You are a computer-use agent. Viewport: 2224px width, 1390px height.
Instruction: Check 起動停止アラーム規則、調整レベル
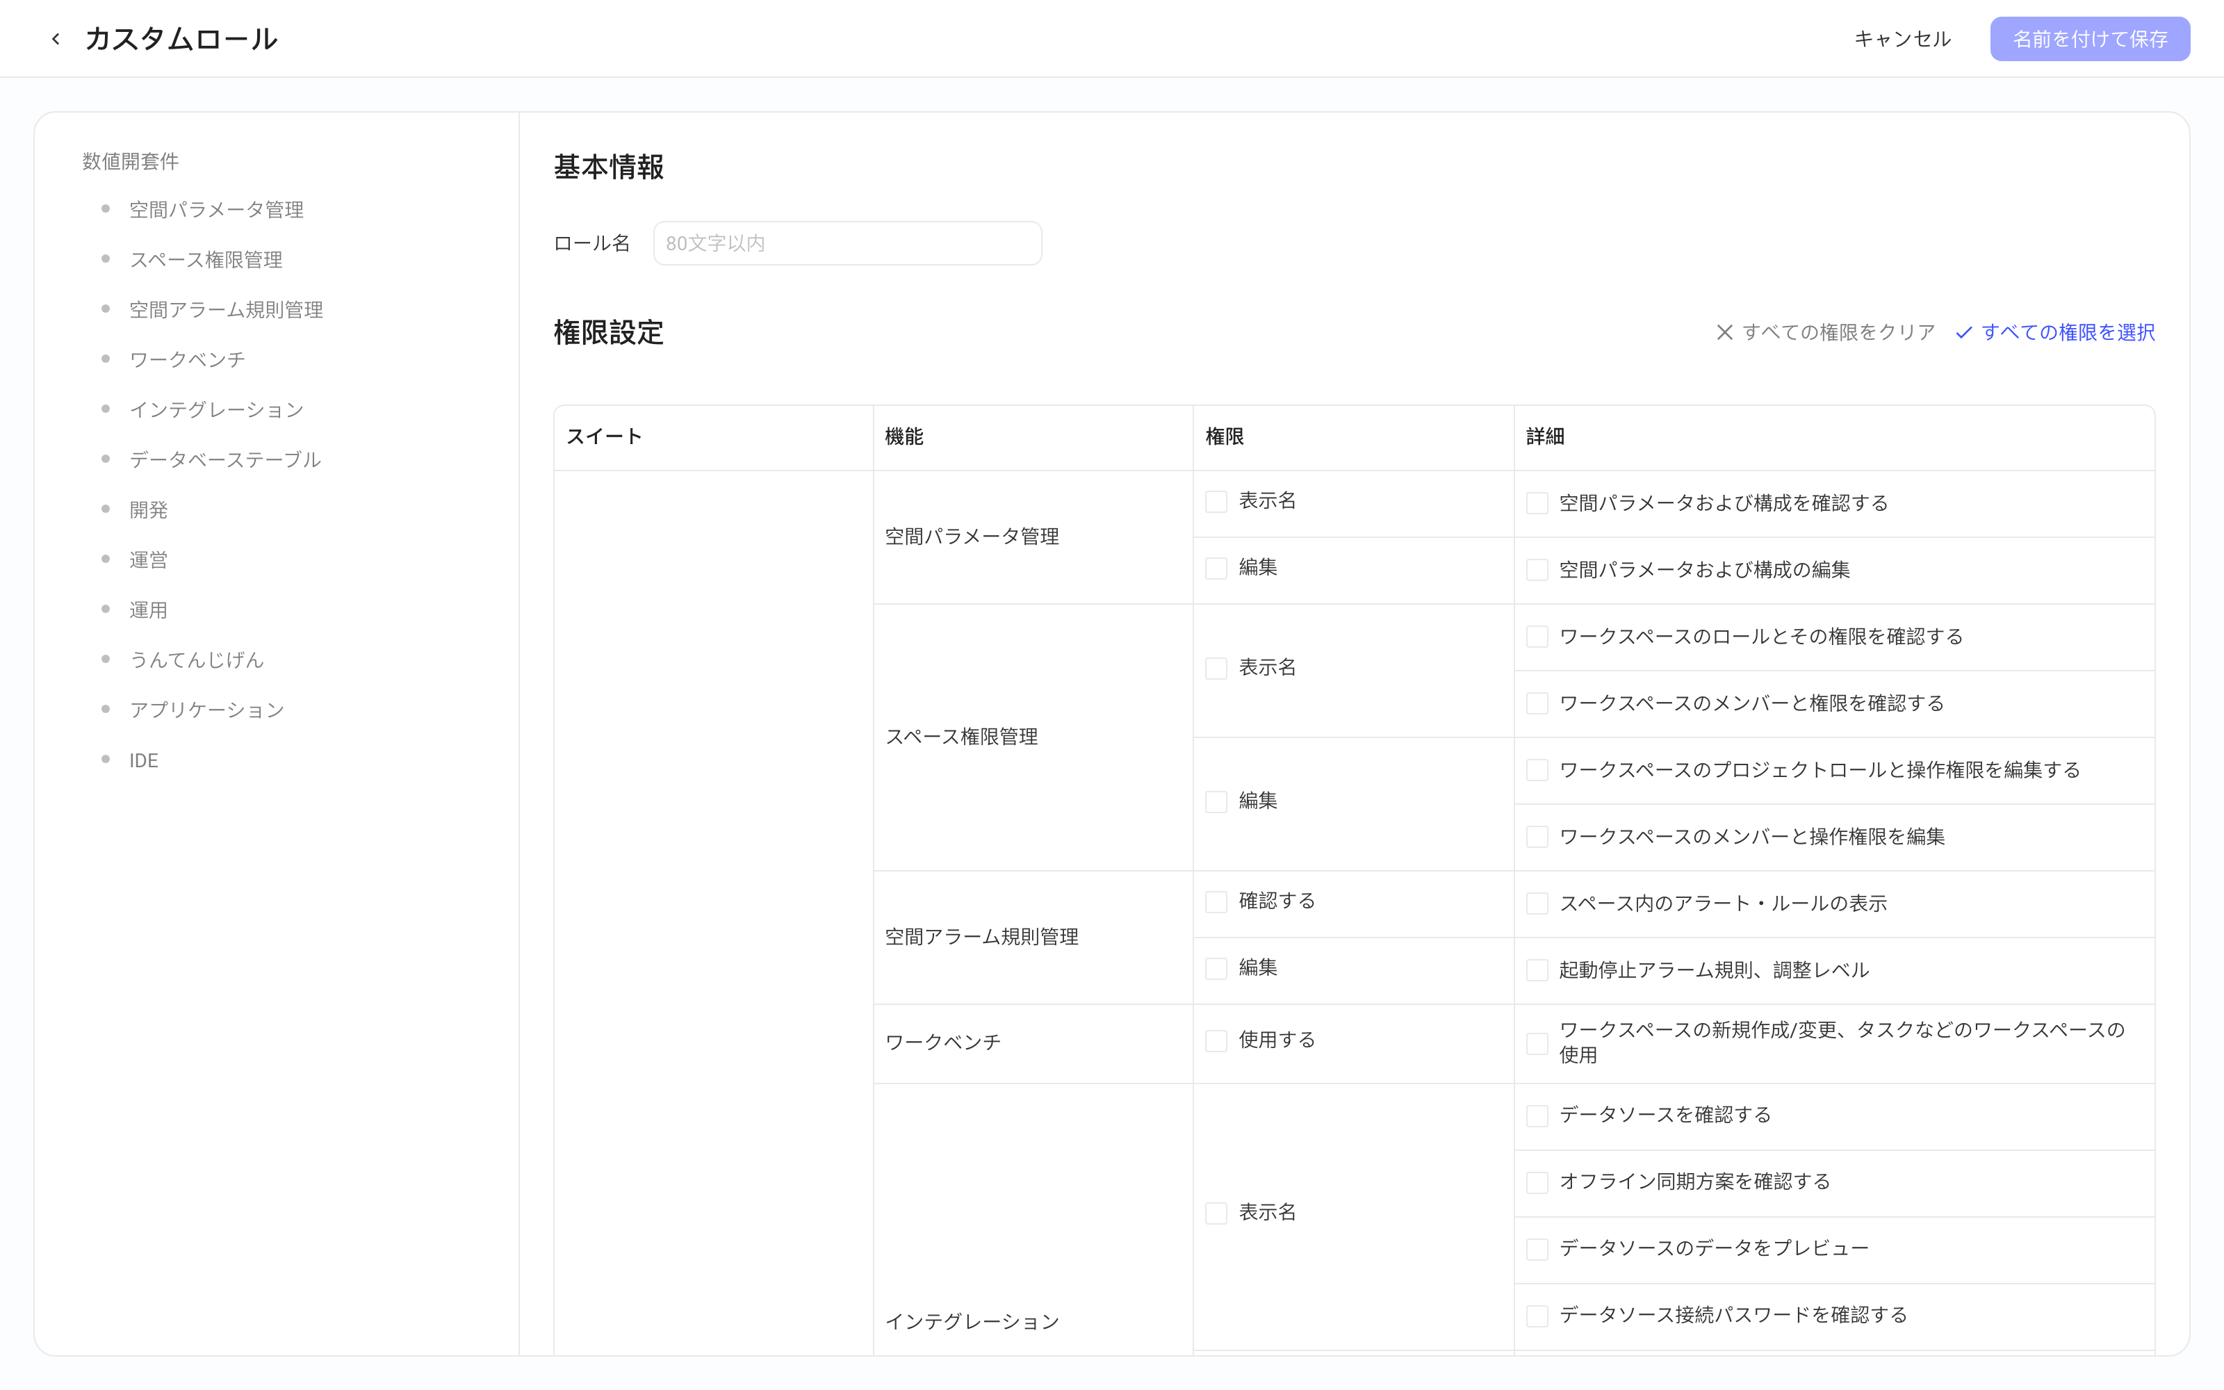pos(1537,971)
